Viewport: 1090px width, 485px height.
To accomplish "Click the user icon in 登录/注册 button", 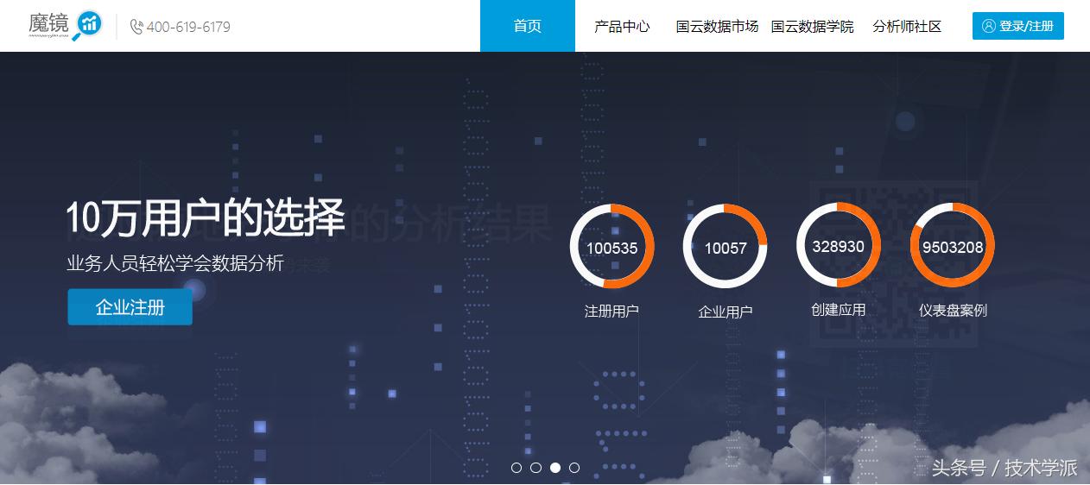I will tap(989, 26).
